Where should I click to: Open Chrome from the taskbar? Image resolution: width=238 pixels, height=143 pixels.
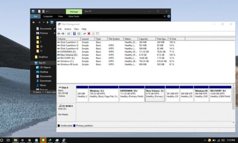click(29, 140)
